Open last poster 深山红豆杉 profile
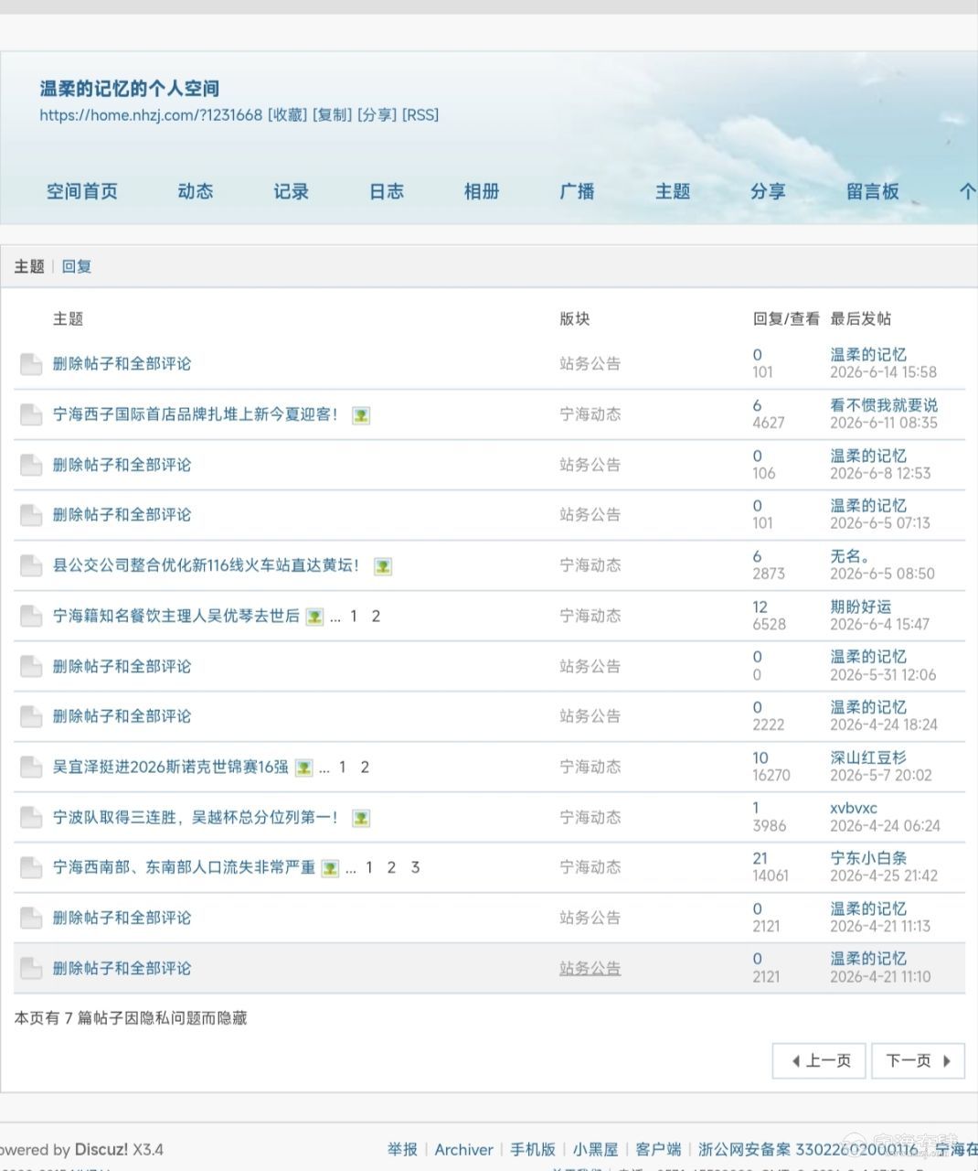The width and height of the screenshot is (978, 1171). coord(868,757)
